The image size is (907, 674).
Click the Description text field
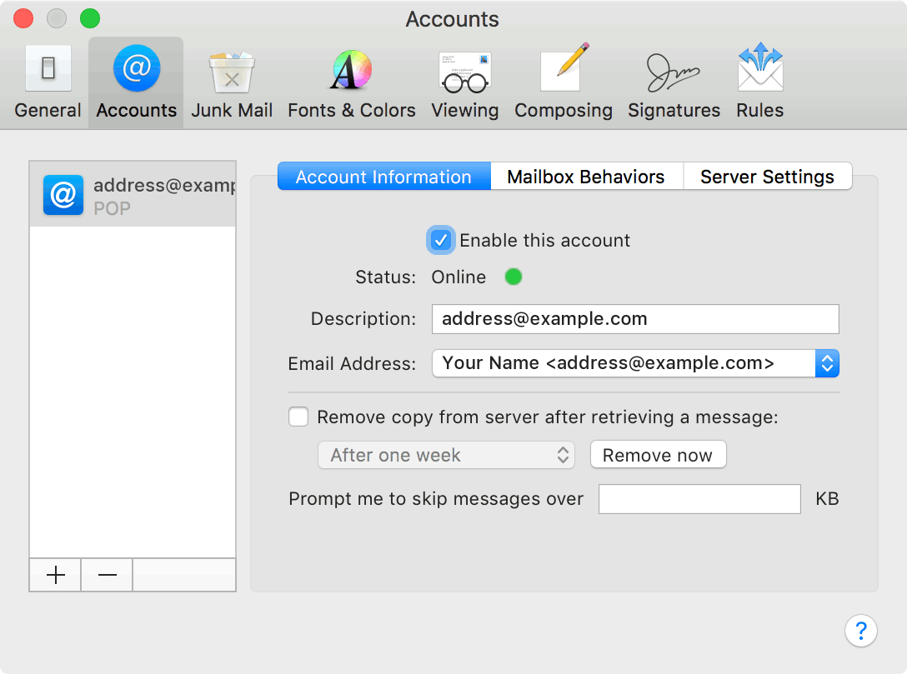point(635,319)
